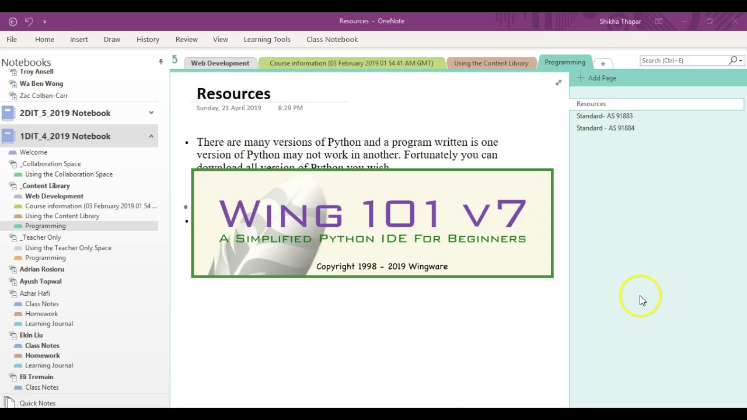Click the Quick Notes icon
The width and height of the screenshot is (747, 420).
pyautogui.click(x=9, y=402)
